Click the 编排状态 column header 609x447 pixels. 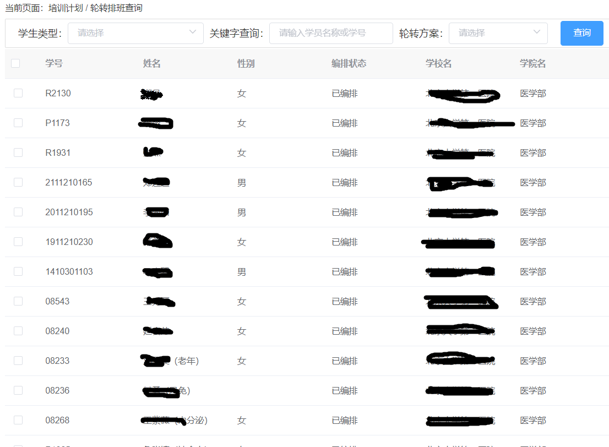349,63
